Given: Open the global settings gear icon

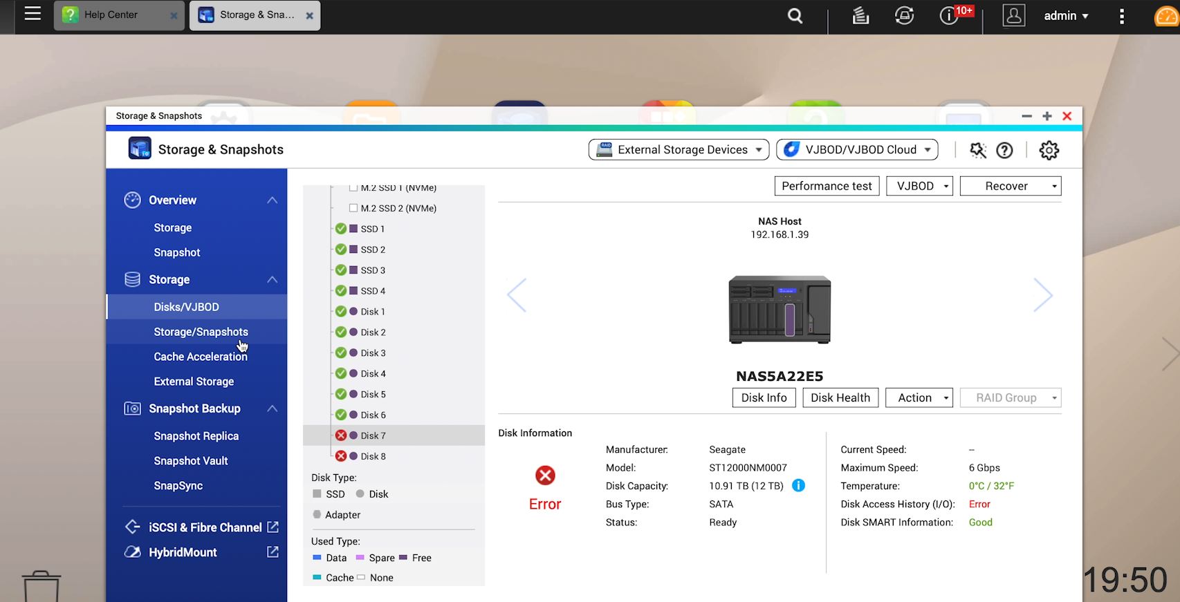Looking at the screenshot, I should point(1049,150).
